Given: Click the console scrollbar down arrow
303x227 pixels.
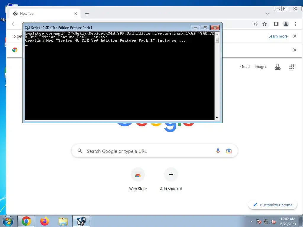Looking at the screenshot, I should (x=217, y=118).
